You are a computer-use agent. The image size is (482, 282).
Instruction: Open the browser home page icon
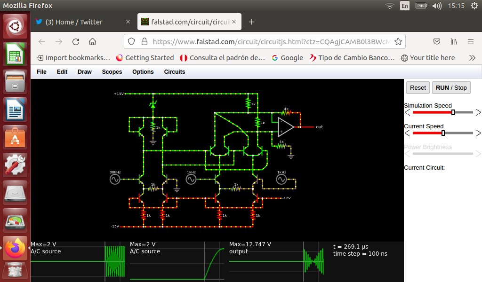tap(93, 42)
